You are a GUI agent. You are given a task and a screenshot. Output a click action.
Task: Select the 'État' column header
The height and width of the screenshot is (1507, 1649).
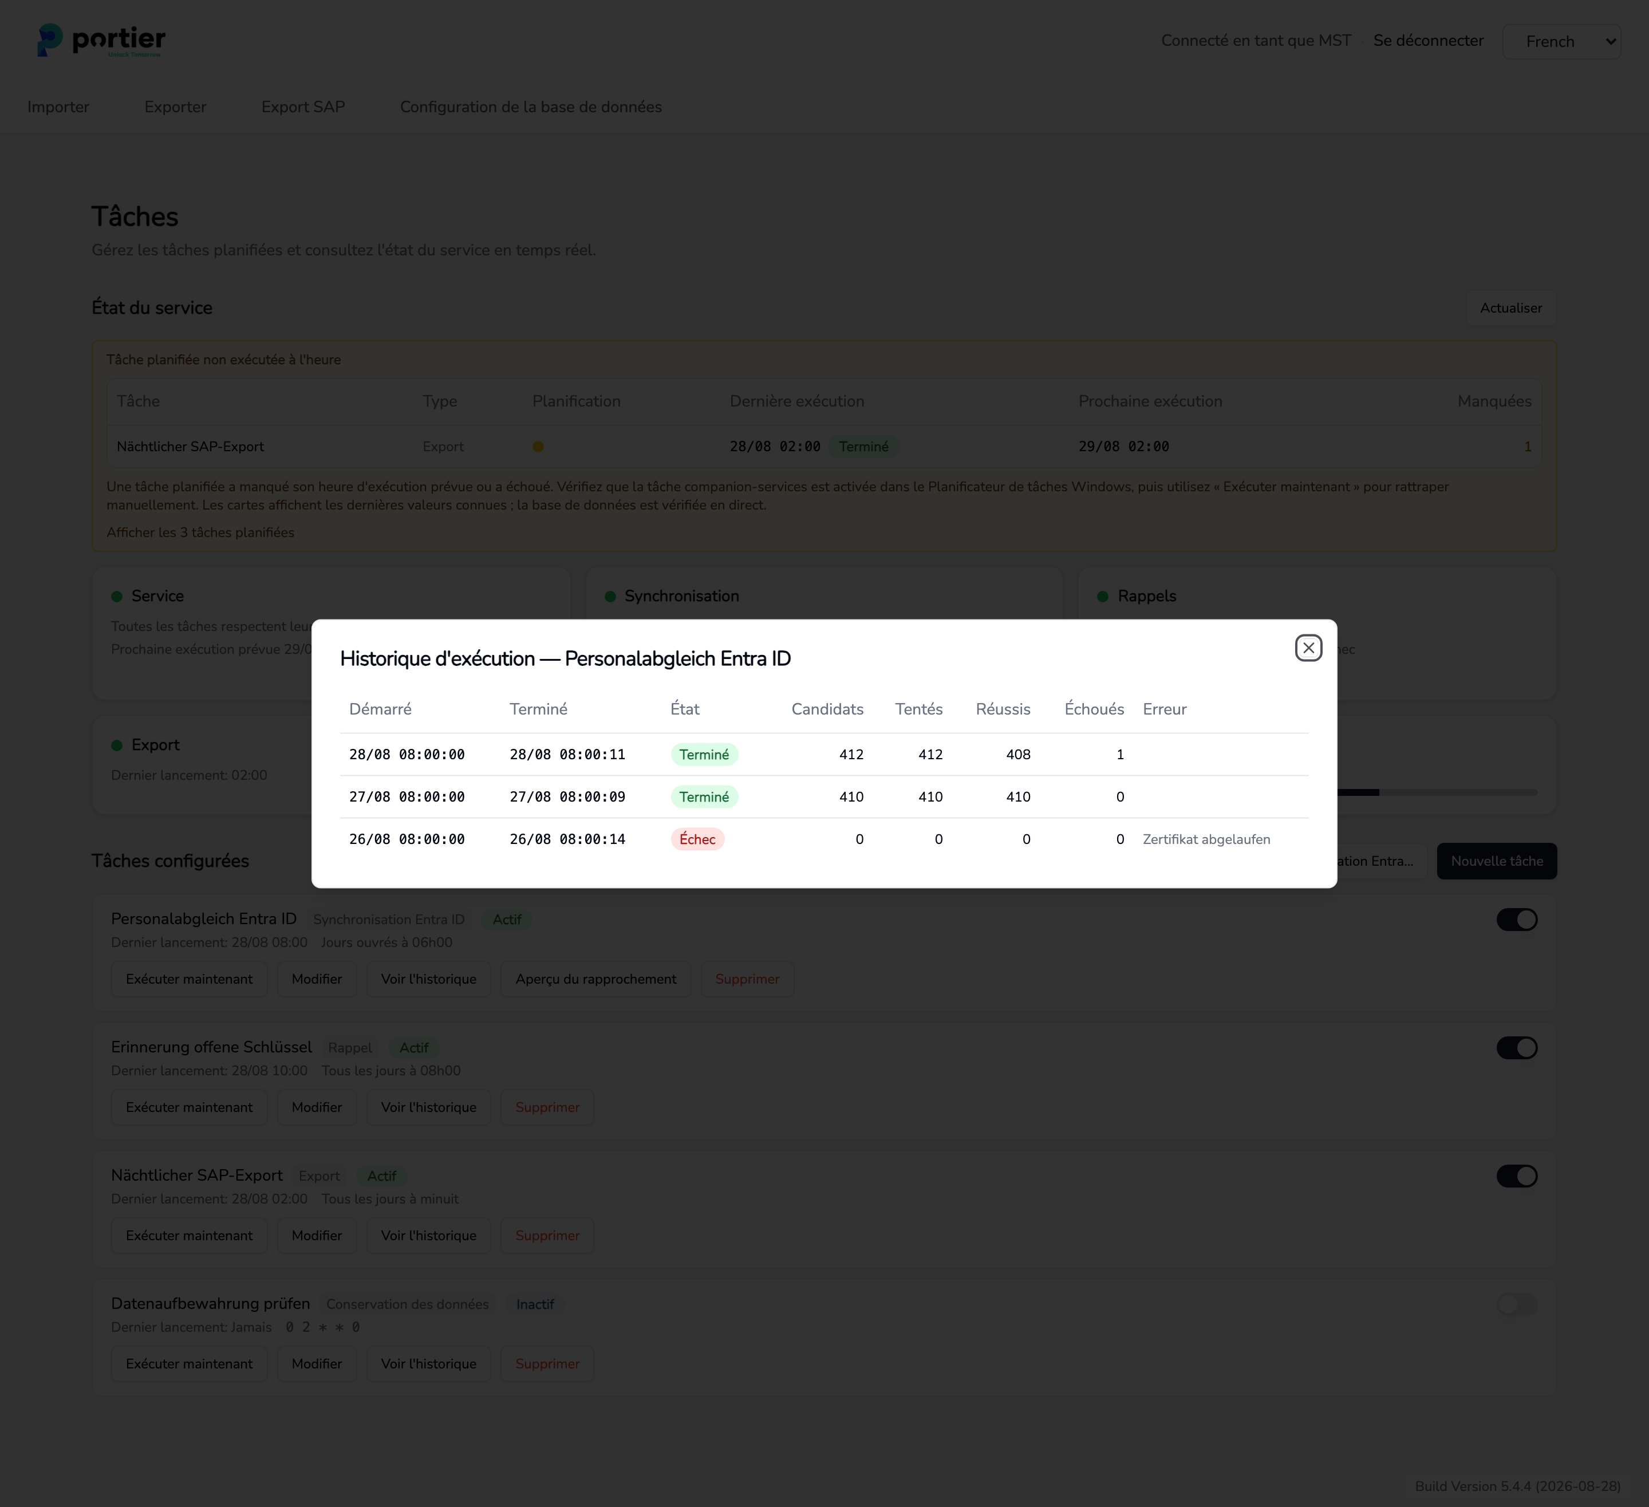point(685,709)
